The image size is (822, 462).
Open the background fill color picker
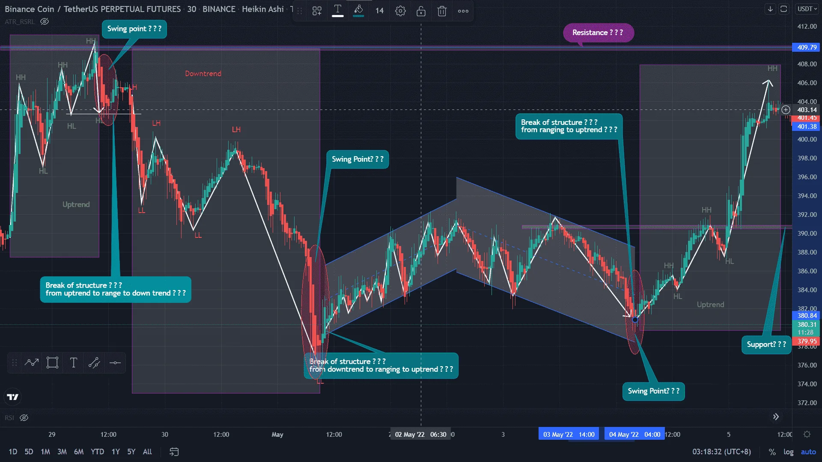tap(359, 11)
